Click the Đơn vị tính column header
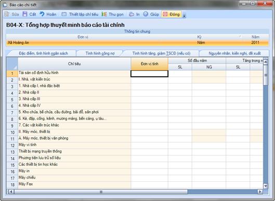Screen dimensions: 275x201 (149, 64)
